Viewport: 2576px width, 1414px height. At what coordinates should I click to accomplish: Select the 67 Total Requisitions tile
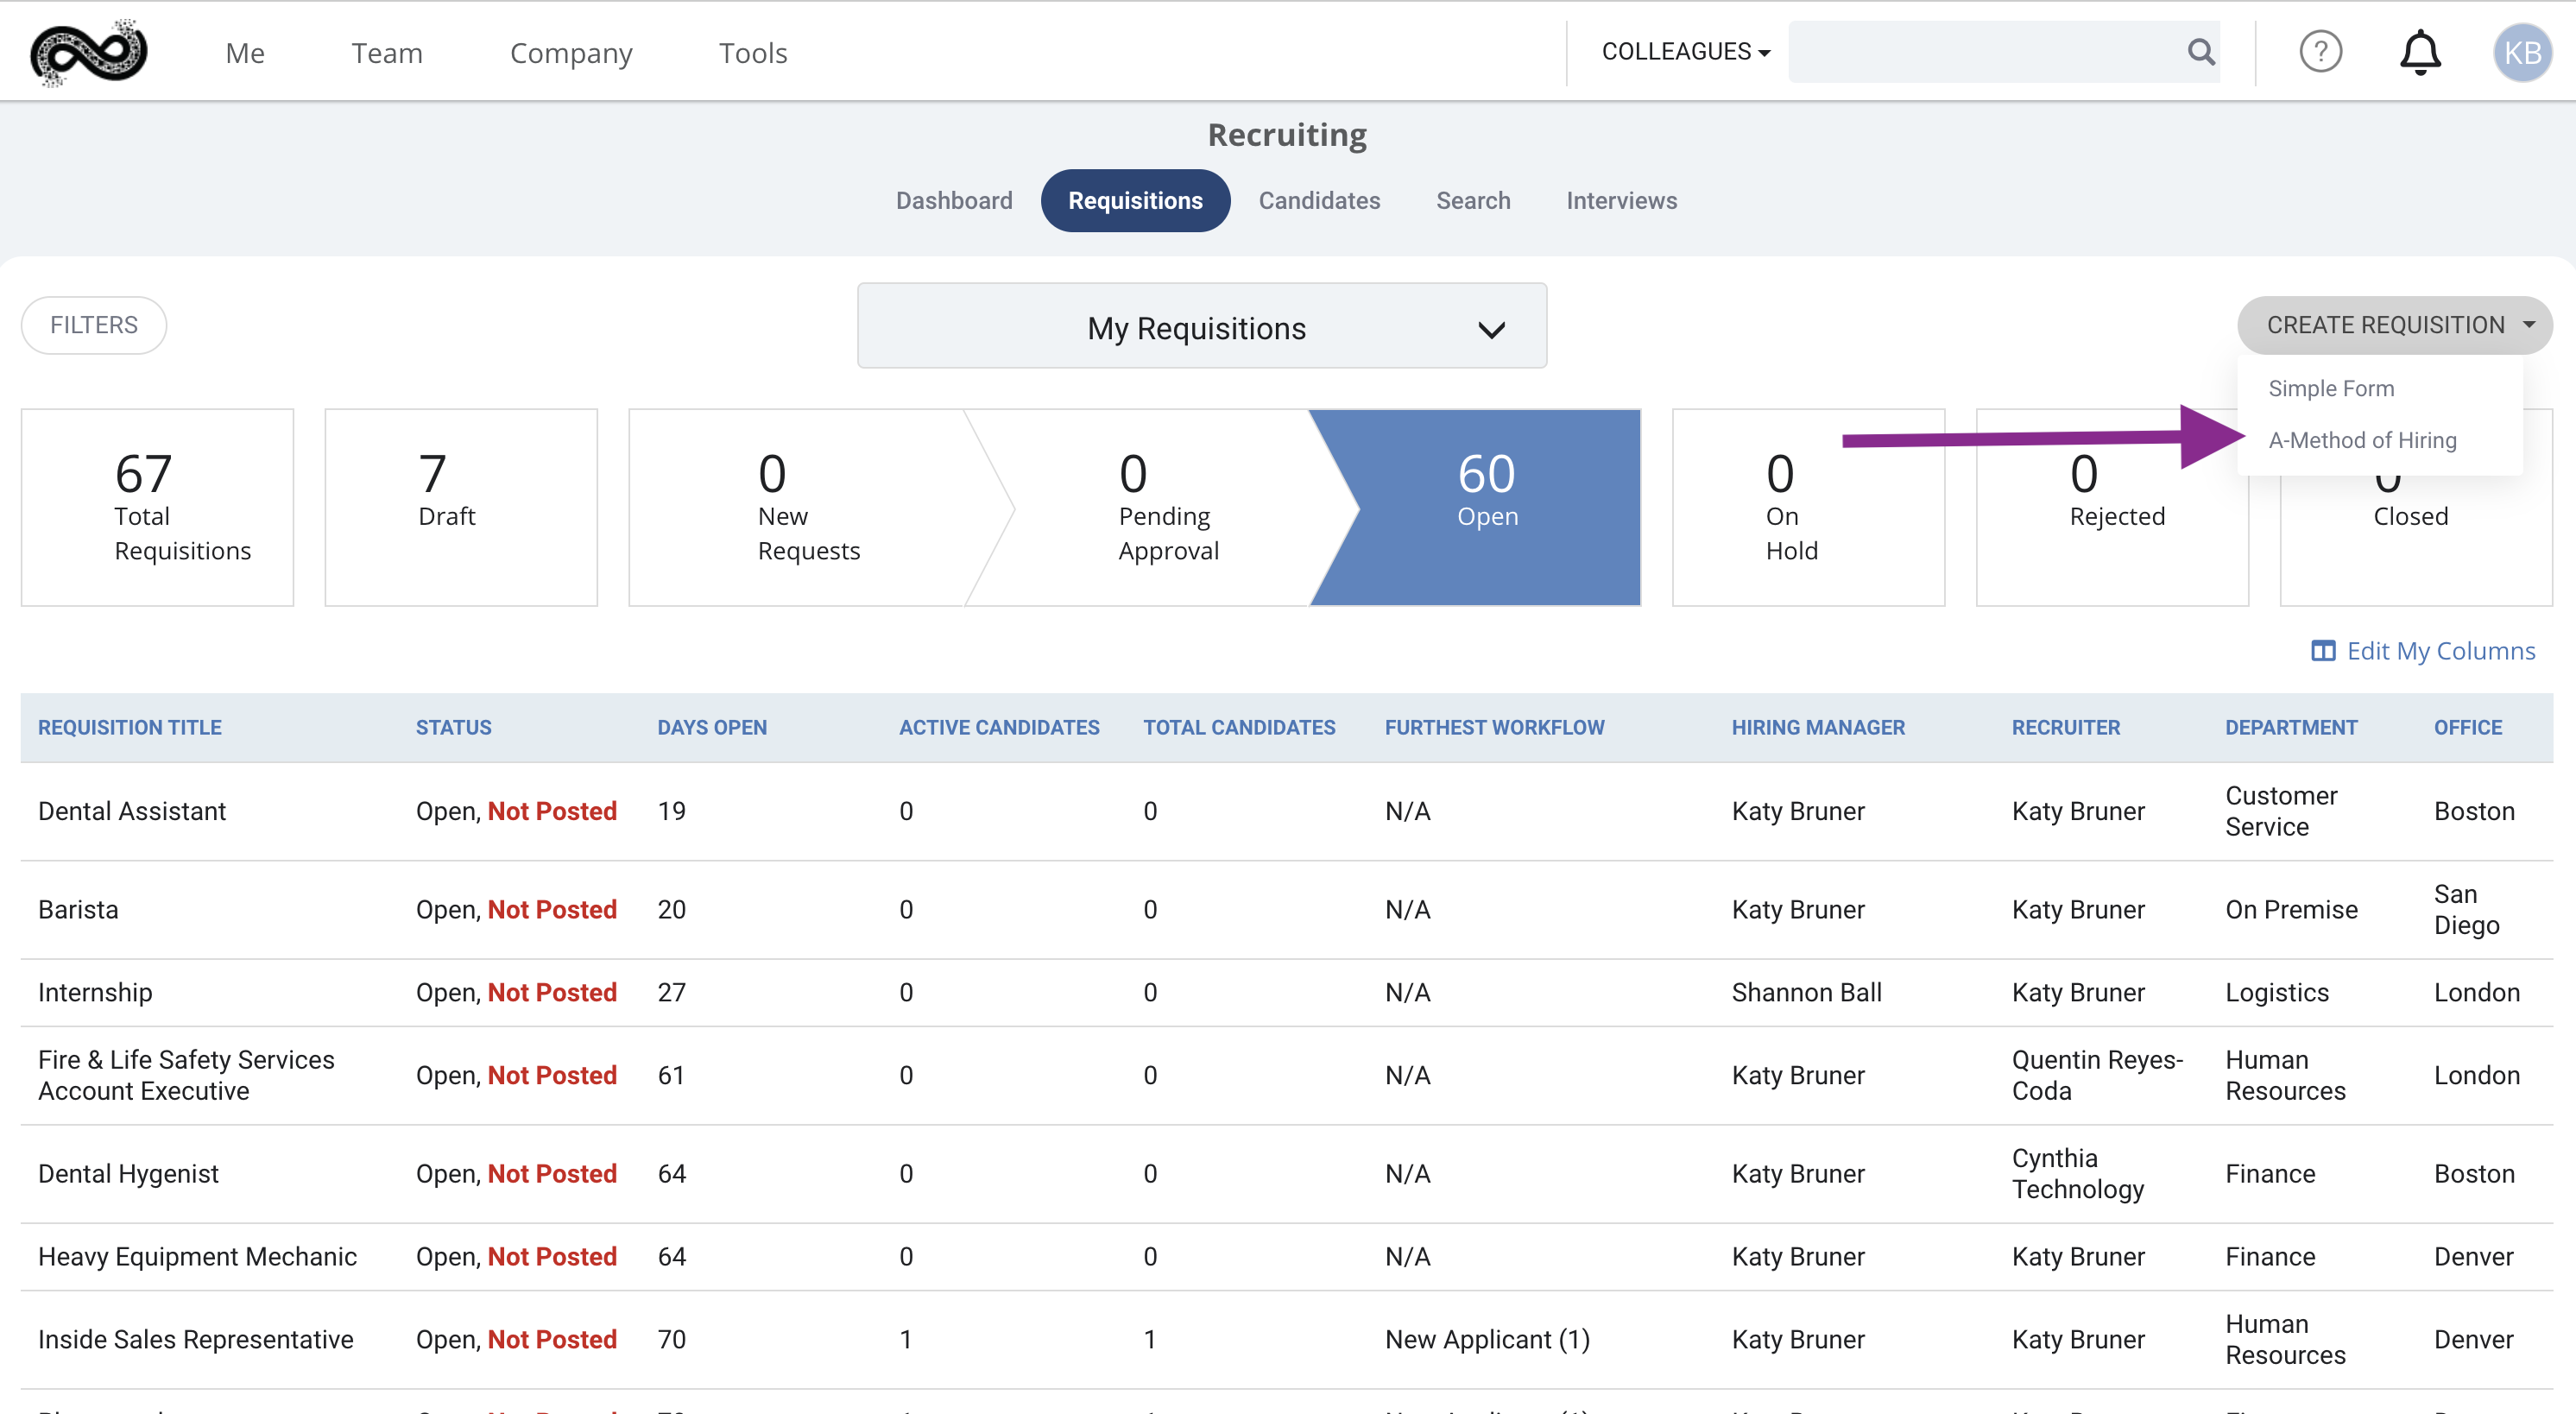(x=157, y=507)
